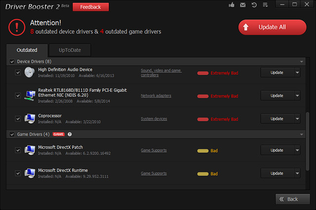Click the question mark help icon by Game Drivers

coord(70,134)
